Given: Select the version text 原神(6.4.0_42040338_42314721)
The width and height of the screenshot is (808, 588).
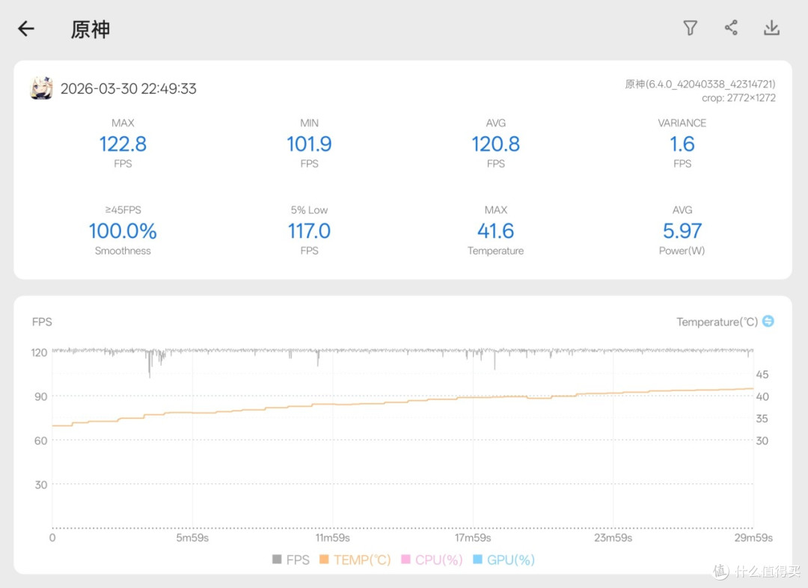Looking at the screenshot, I should click(700, 84).
